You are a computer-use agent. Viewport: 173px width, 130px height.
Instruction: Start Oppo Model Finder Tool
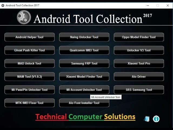tap(139, 37)
